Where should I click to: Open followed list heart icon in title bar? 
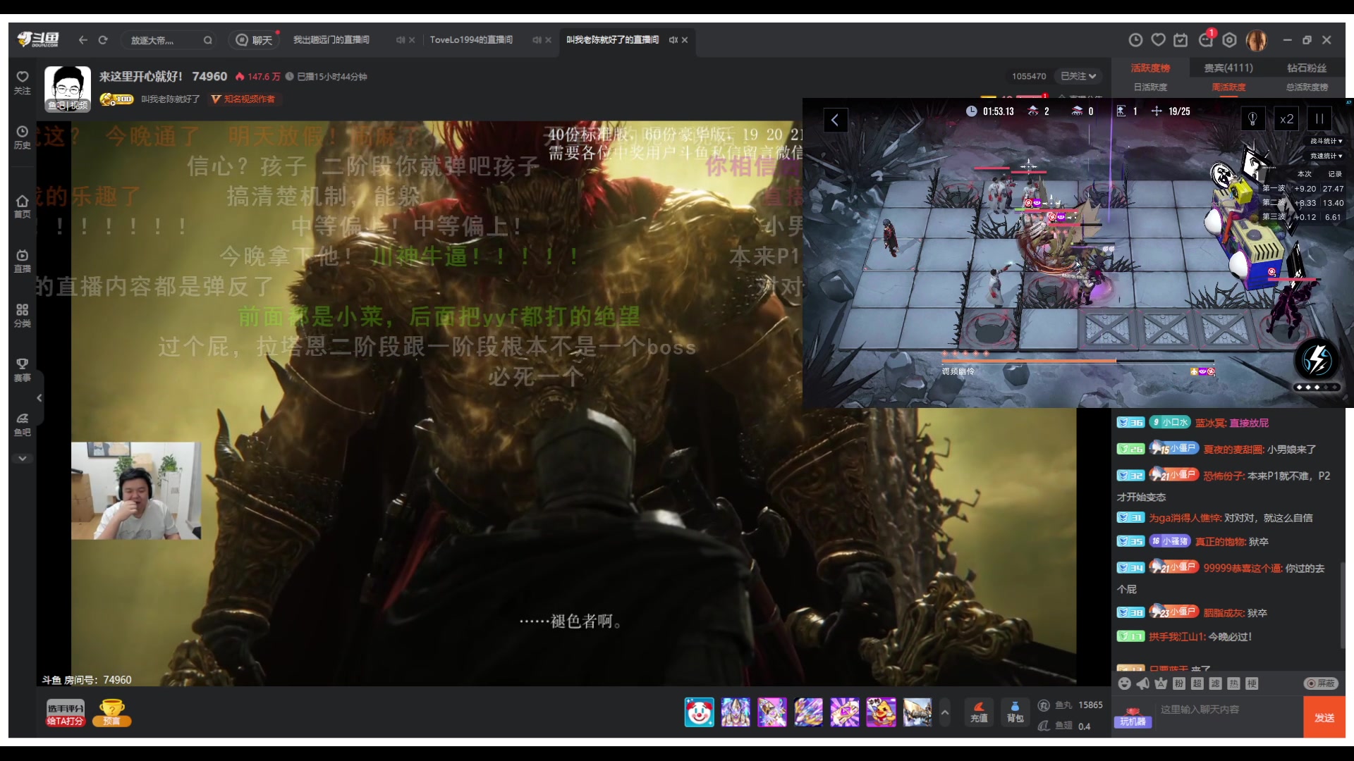point(1158,40)
